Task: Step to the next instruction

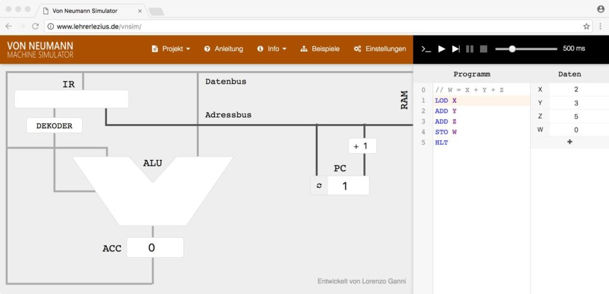Action: pyautogui.click(x=456, y=49)
